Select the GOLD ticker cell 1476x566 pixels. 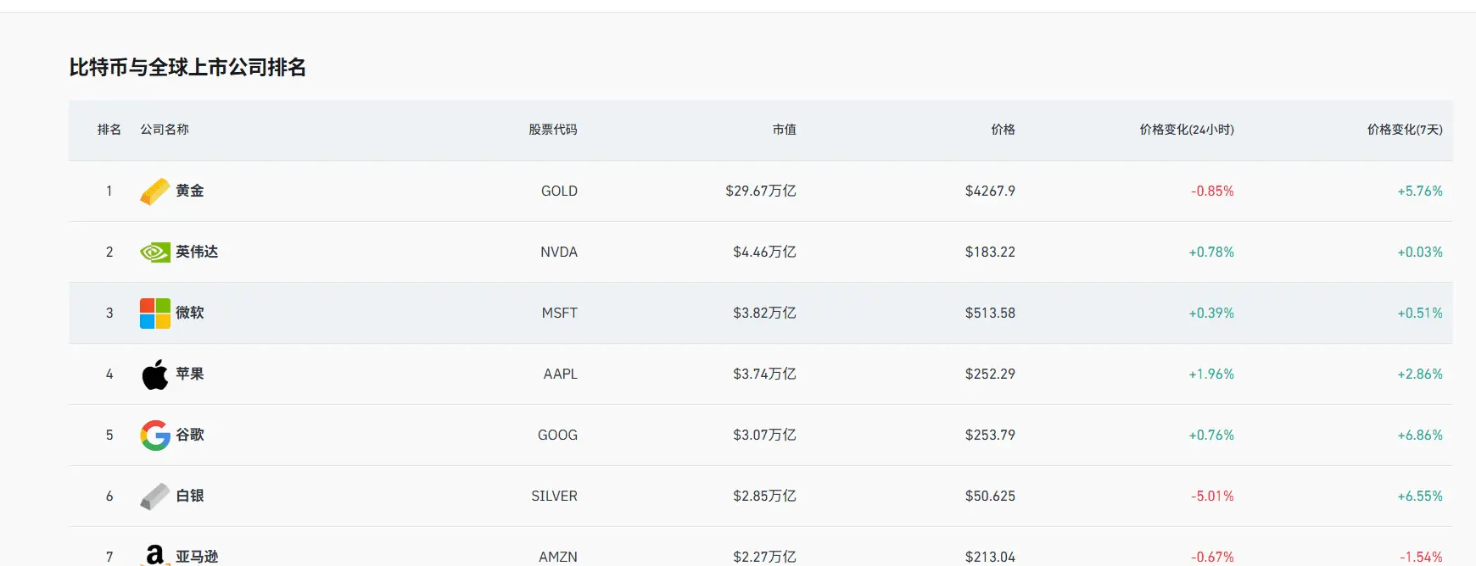coord(559,191)
